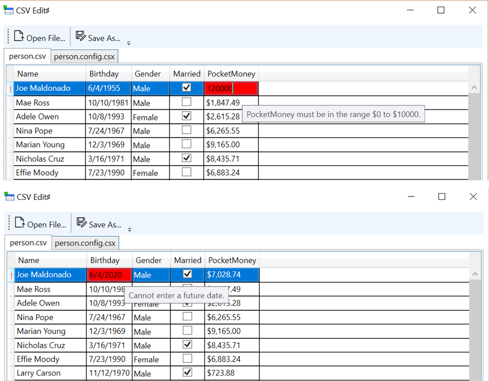489x381 pixels.
Task: Switch to person.config.csx tab in top window
Action: 84,57
